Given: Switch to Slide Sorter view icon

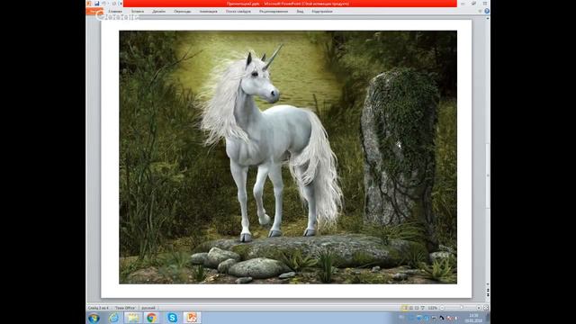Looking at the screenshot, I should click(x=411, y=308).
